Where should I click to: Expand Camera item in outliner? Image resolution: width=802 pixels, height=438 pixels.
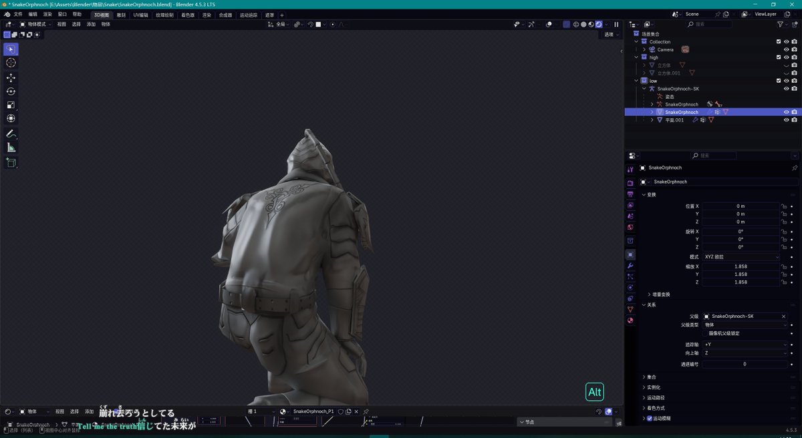point(644,49)
